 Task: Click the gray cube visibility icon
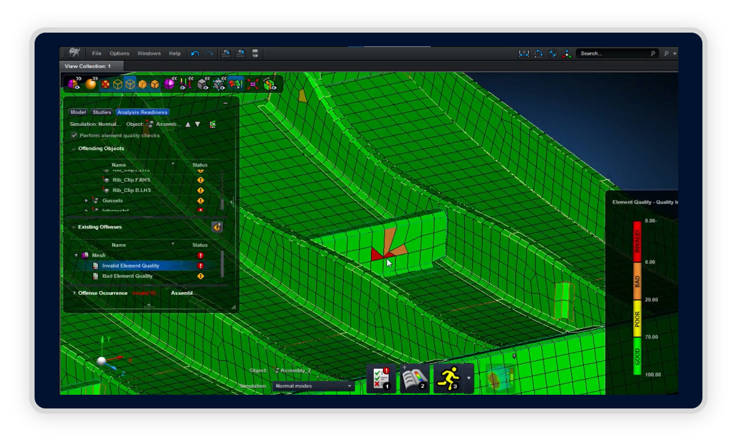pyautogui.click(x=203, y=84)
